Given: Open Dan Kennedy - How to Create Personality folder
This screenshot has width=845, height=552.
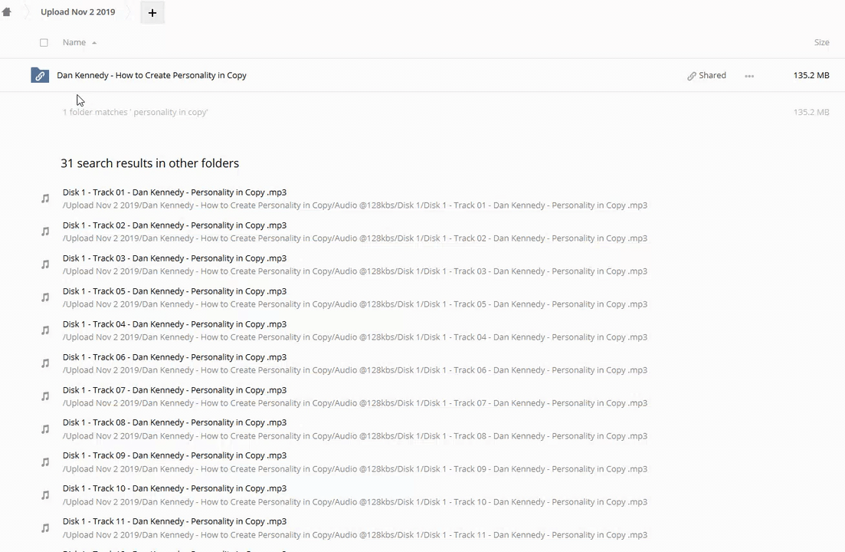Looking at the screenshot, I should pyautogui.click(x=152, y=76).
